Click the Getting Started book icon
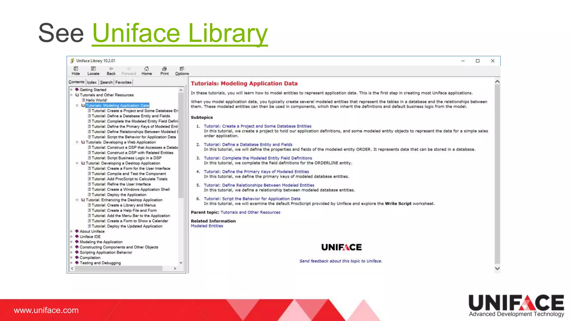Image resolution: width=572 pixels, height=321 pixels. [x=77, y=90]
